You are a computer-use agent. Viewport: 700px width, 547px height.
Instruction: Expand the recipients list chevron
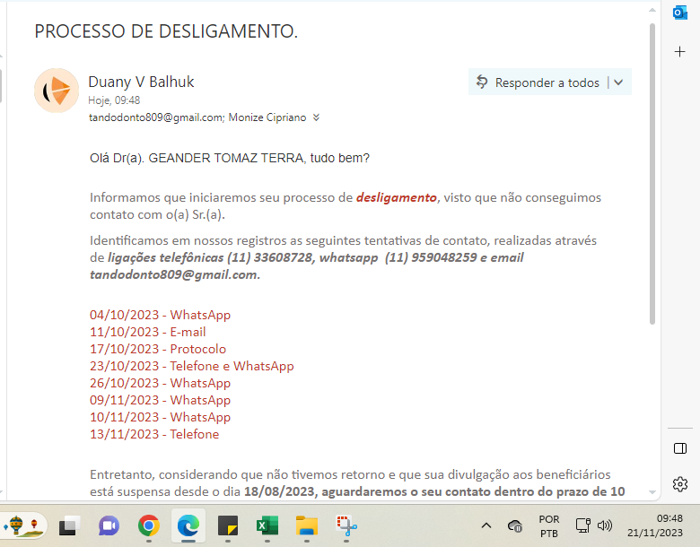coord(316,117)
